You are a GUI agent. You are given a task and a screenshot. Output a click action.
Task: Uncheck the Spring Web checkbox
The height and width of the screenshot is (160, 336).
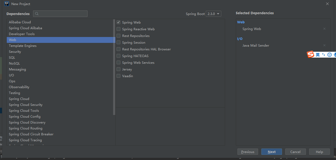pos(118,22)
